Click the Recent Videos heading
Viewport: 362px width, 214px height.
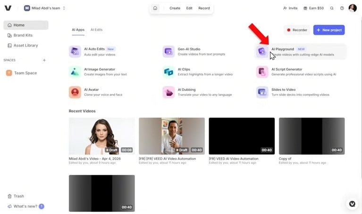point(82,111)
